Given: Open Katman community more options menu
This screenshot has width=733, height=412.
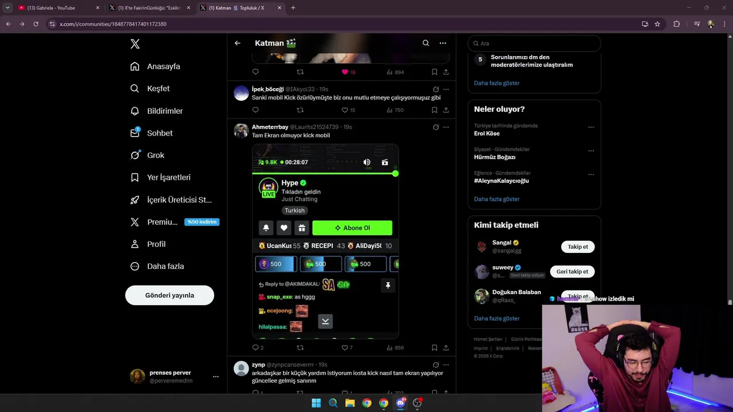Looking at the screenshot, I should pyautogui.click(x=443, y=43).
